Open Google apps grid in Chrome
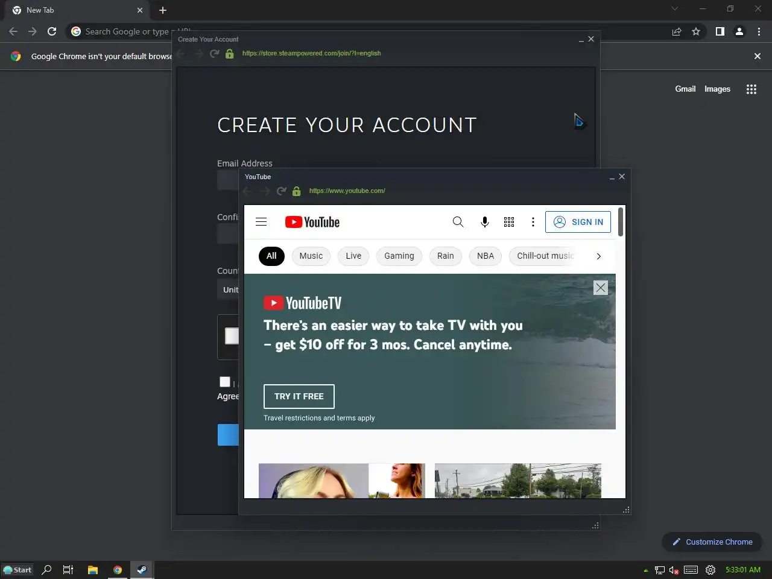The height and width of the screenshot is (579, 772). [x=751, y=89]
